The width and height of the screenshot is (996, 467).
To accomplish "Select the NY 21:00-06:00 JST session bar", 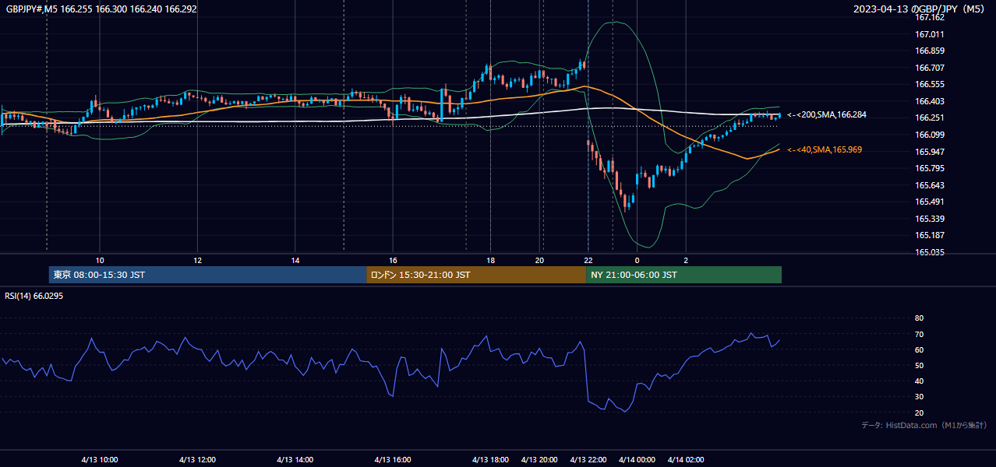I will point(683,275).
